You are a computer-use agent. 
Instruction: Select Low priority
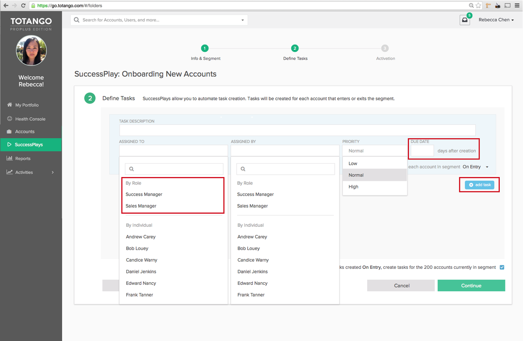coord(375,163)
